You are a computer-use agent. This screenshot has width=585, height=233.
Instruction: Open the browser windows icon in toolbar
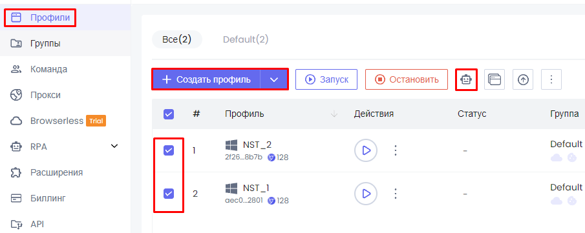pyautogui.click(x=495, y=79)
